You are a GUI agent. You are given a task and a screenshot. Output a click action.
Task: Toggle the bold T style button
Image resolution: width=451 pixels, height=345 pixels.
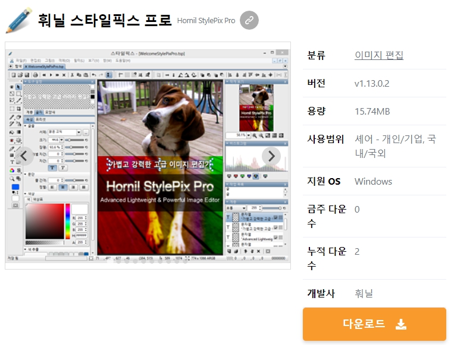click(52, 167)
